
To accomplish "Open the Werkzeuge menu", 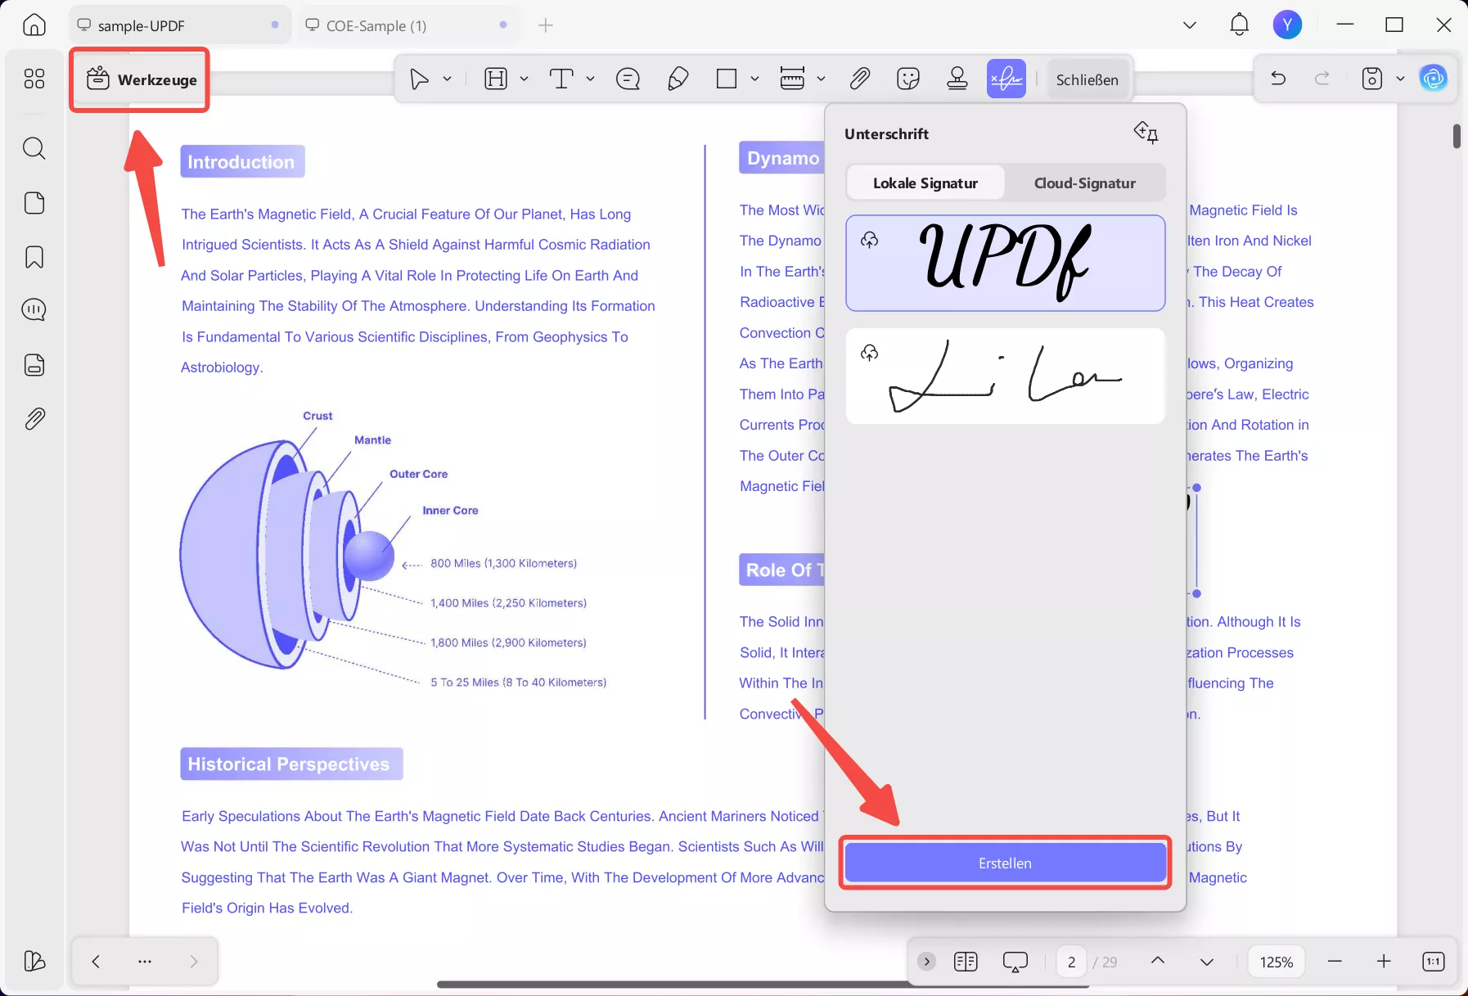I will tap(141, 79).
